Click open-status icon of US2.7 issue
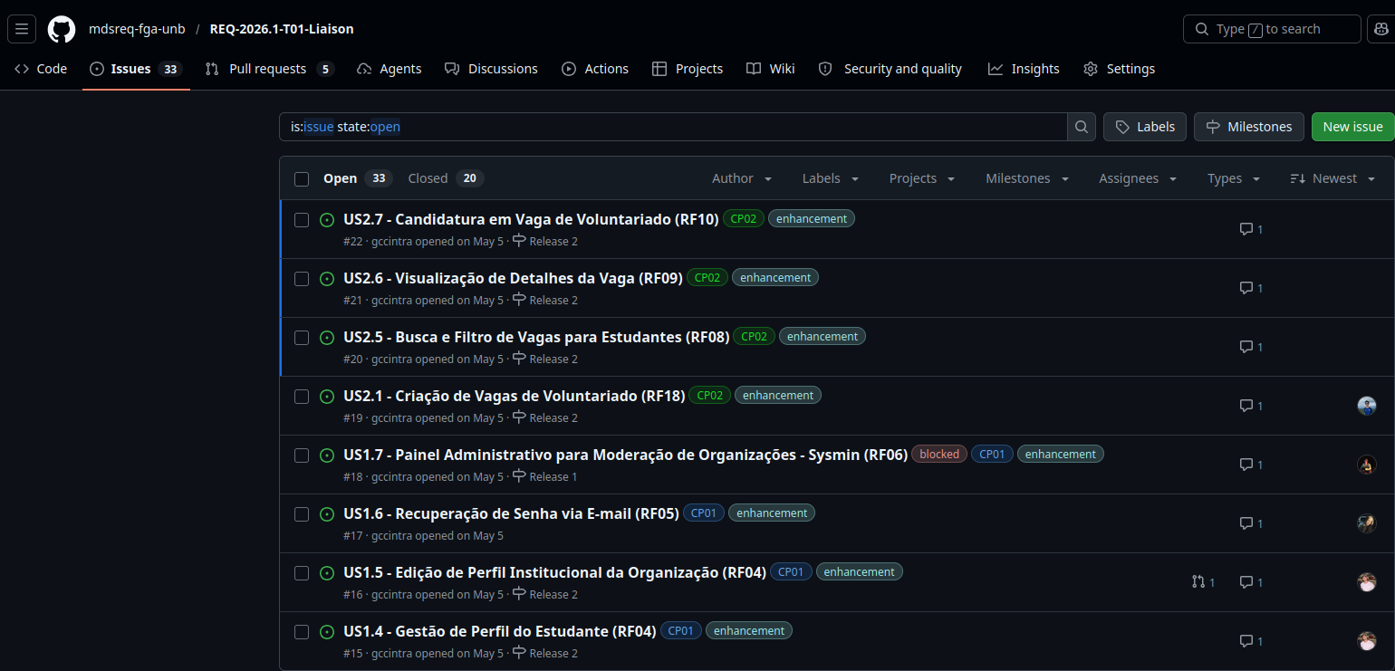Image resolution: width=1395 pixels, height=671 pixels. point(327,219)
